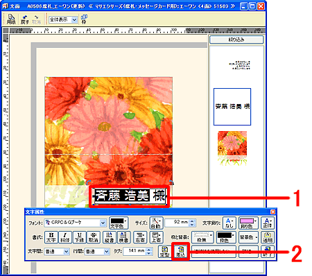Toggle 太字 bold formatting

coord(51,237)
